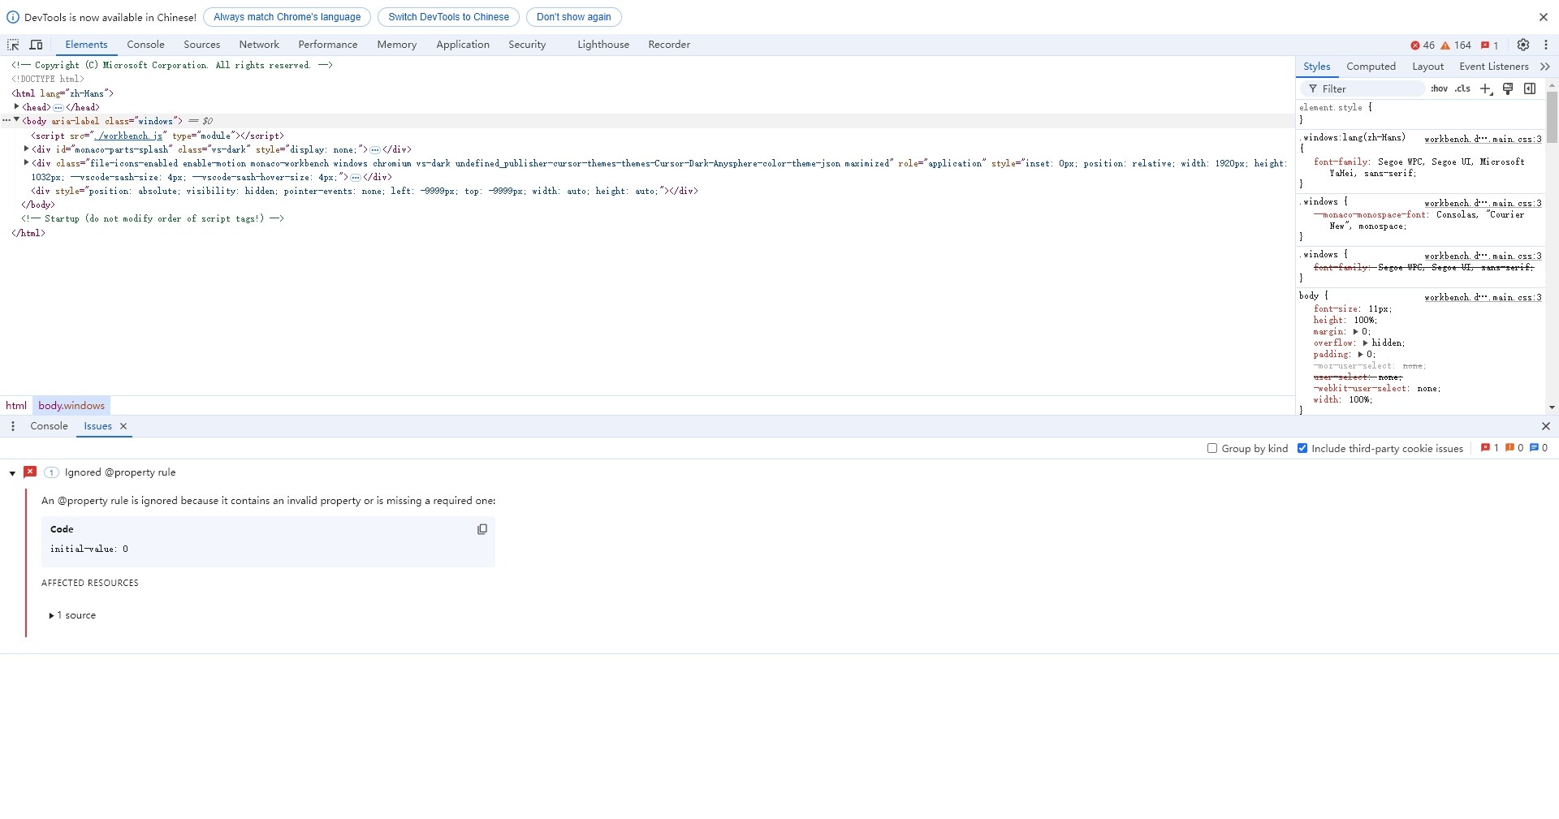Select body.windows breadcrumb
Viewport: 1559px width, 819px height.
(x=71, y=406)
